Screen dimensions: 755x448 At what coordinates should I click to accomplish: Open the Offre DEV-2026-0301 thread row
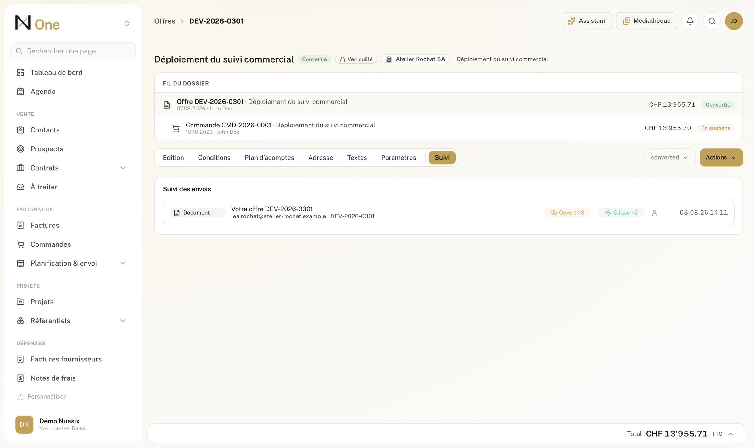[x=448, y=105]
